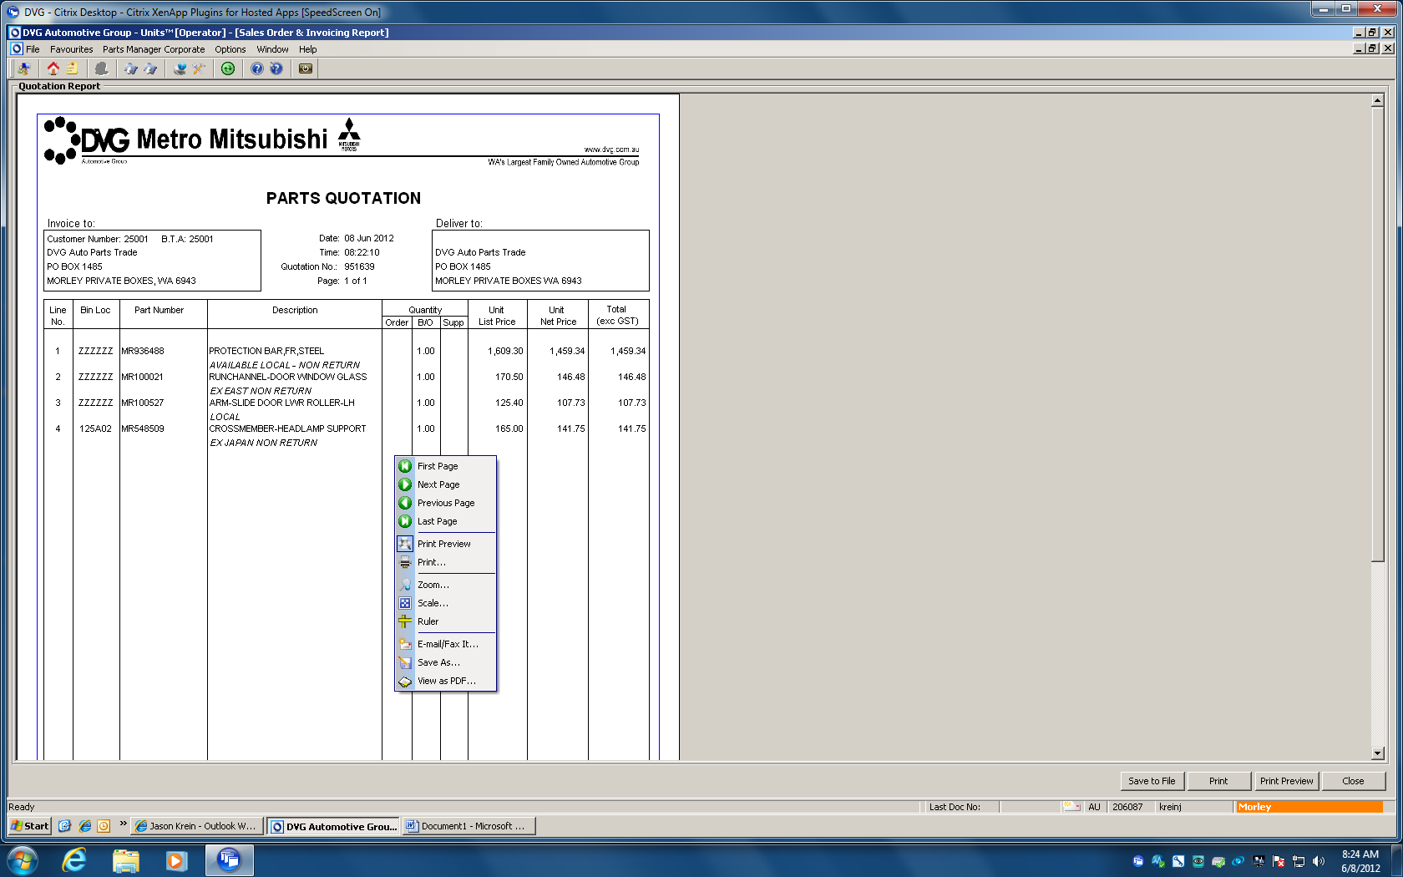
Task: Toggle Ruler in context menu
Action: point(446,621)
